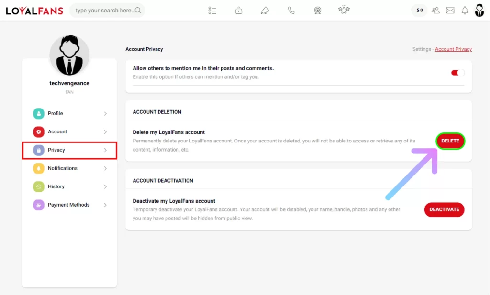Click the Account Privacy breadcrumb link
Image resolution: width=490 pixels, height=295 pixels.
[x=453, y=49]
